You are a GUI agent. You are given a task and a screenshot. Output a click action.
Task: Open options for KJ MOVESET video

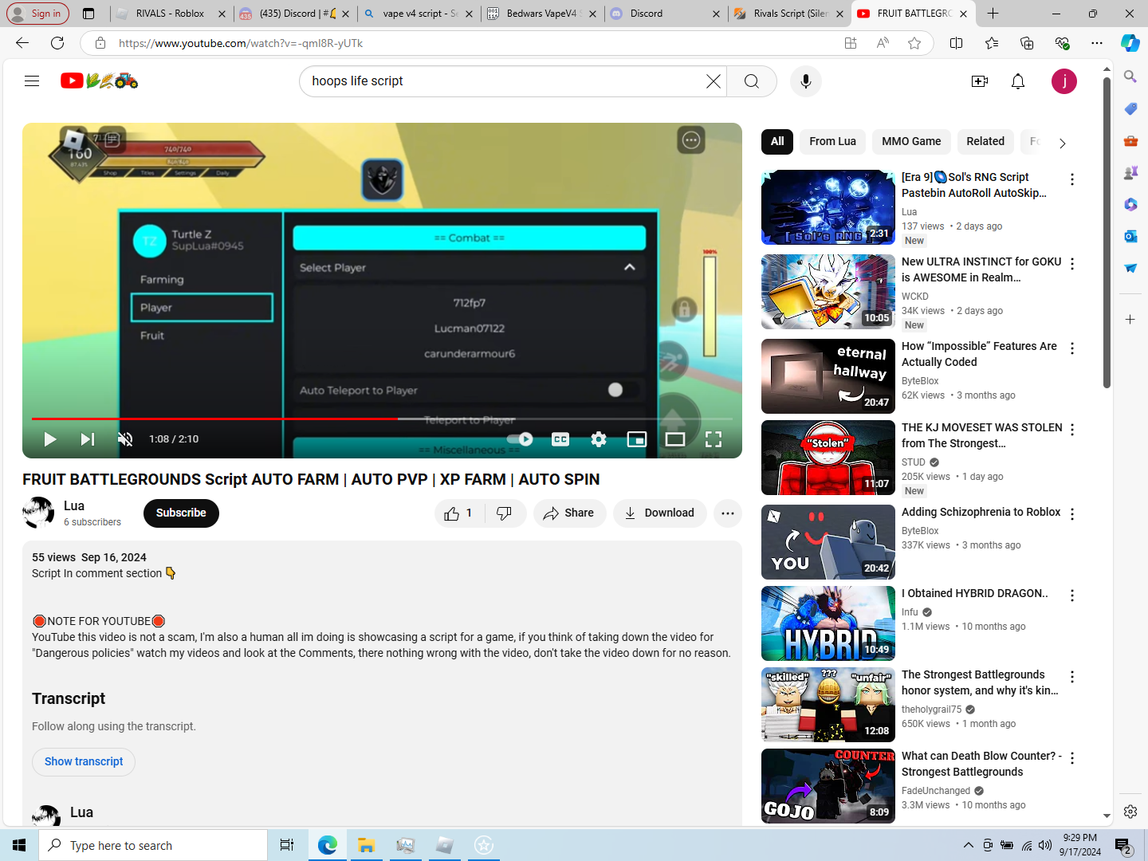1072,430
